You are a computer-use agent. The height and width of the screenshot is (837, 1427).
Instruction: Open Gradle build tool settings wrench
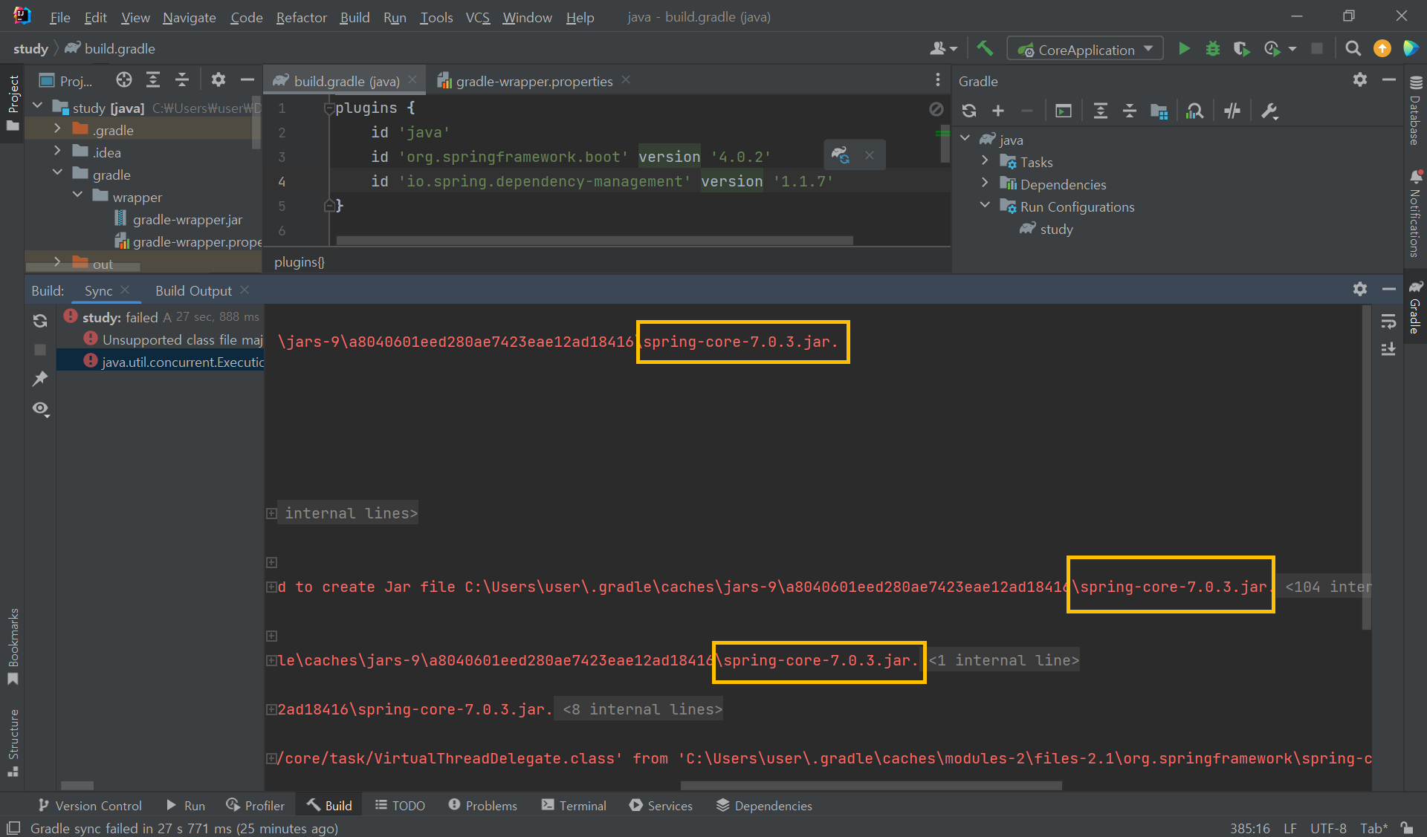point(1269,111)
